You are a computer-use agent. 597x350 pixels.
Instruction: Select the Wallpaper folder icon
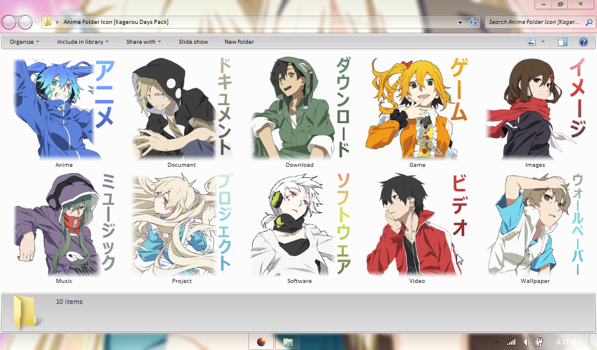535,225
